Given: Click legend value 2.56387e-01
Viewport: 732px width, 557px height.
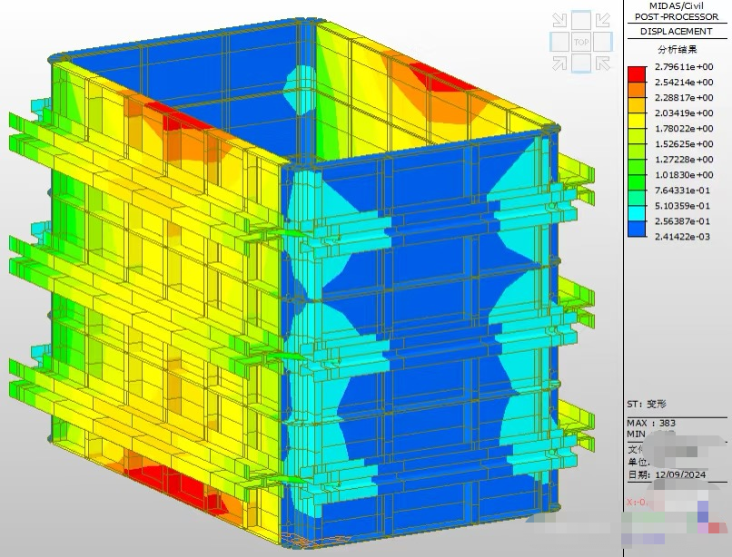Looking at the screenshot, I should 683,221.
